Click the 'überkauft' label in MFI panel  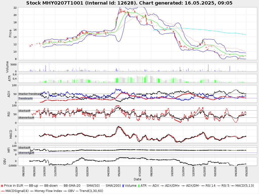pyautogui.click(x=25, y=148)
